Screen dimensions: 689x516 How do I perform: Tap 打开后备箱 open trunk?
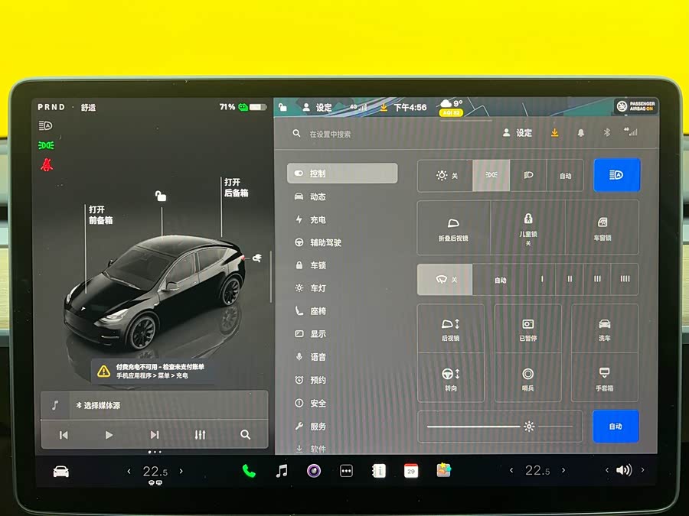[236, 187]
